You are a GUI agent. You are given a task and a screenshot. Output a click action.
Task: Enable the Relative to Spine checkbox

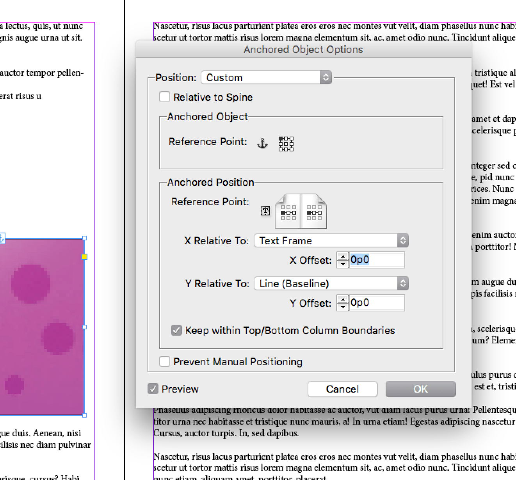click(x=164, y=97)
